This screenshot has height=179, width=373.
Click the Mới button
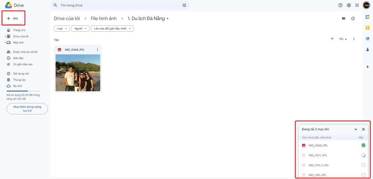click(x=13, y=18)
